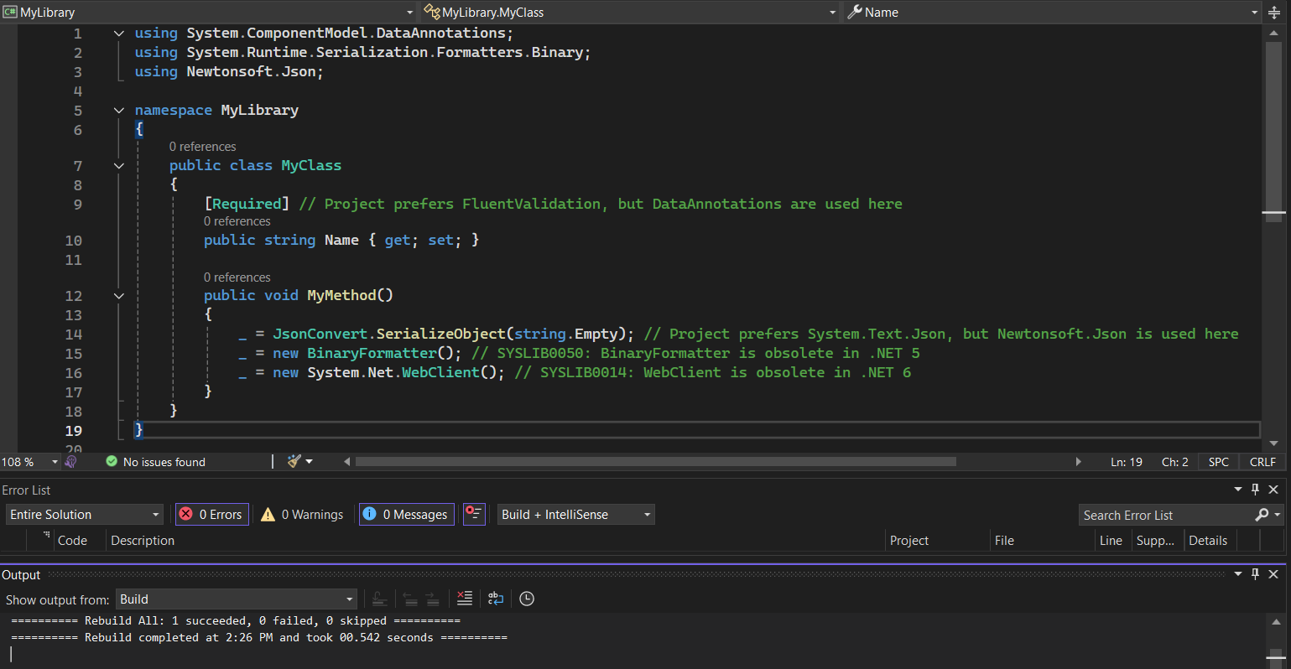
Task: Pin the Output panel
Action: click(x=1255, y=574)
